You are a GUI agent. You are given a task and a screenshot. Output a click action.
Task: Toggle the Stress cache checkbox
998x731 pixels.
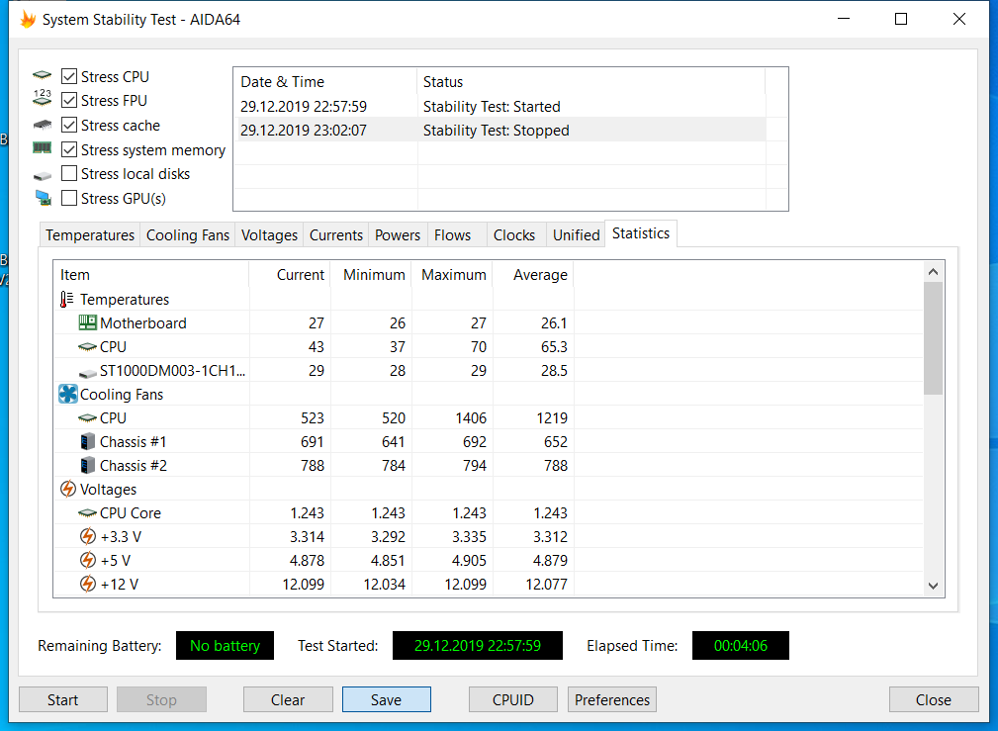pyautogui.click(x=69, y=125)
